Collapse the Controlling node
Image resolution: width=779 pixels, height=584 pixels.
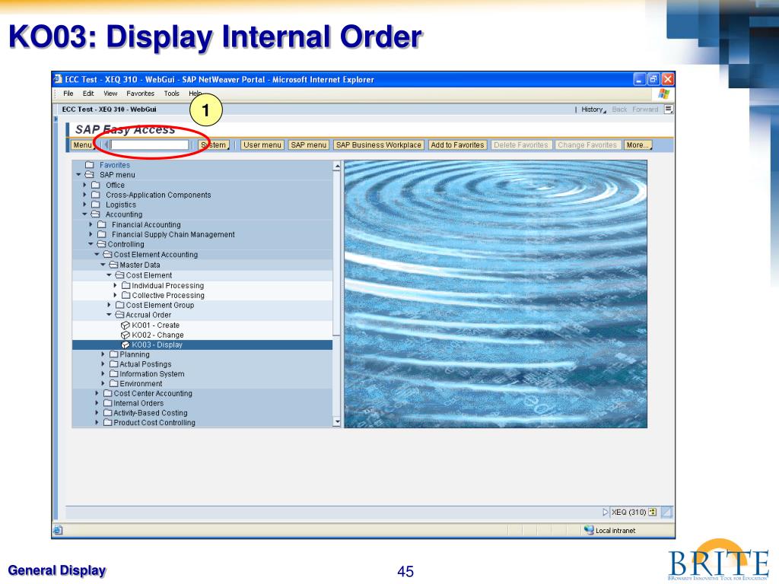point(91,244)
